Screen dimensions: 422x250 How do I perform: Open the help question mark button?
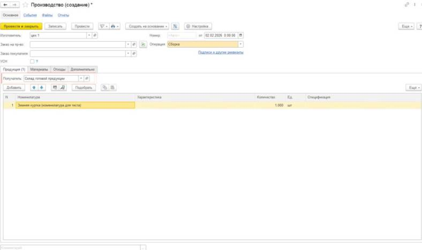point(420,26)
